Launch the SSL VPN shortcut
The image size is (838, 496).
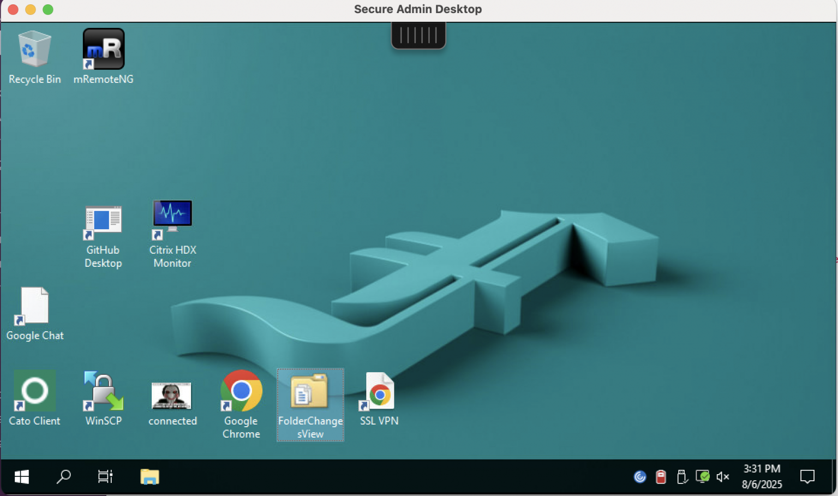379,391
